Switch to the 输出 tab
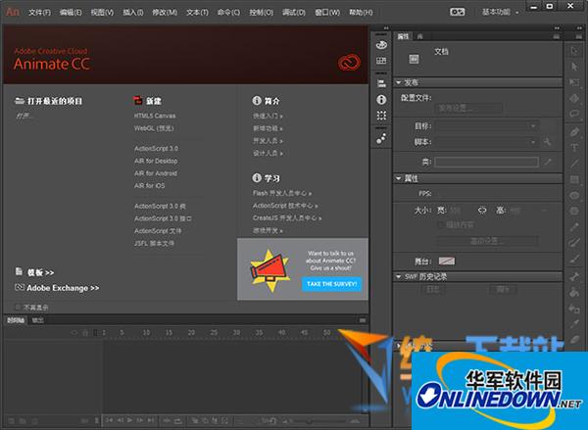Image resolution: width=588 pixels, height=430 pixels. click(37, 320)
